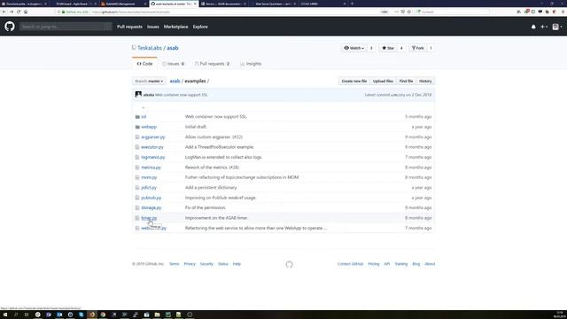Open the ateska author link
Screen dimensions: 567x319
point(149,95)
